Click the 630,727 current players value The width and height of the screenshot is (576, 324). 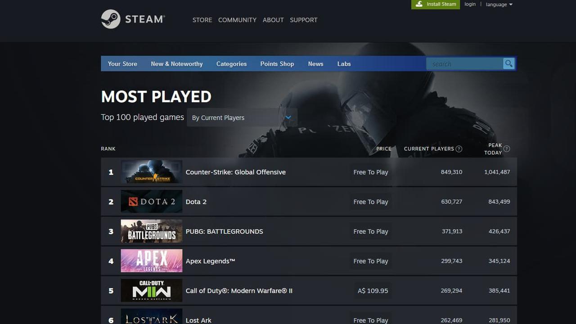tap(451, 202)
